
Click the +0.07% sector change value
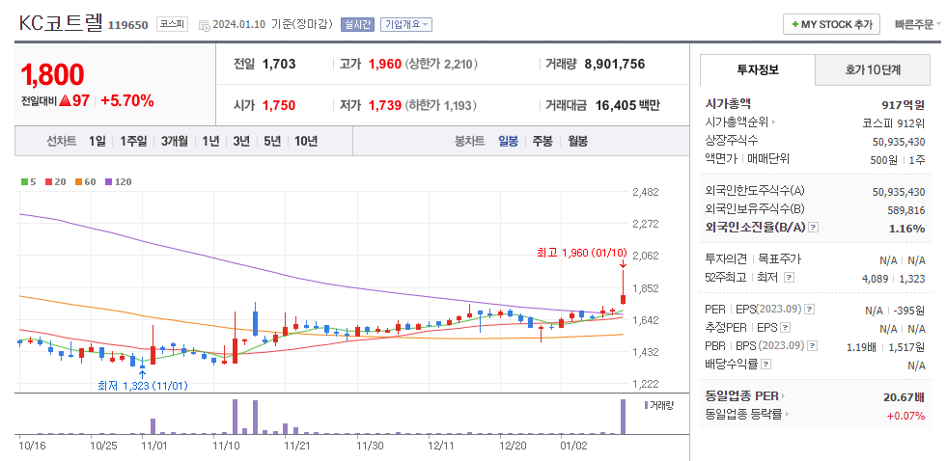905,416
